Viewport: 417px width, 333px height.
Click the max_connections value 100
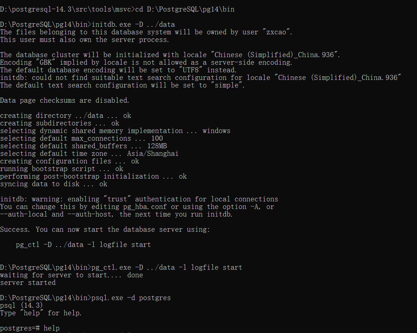coord(157,138)
